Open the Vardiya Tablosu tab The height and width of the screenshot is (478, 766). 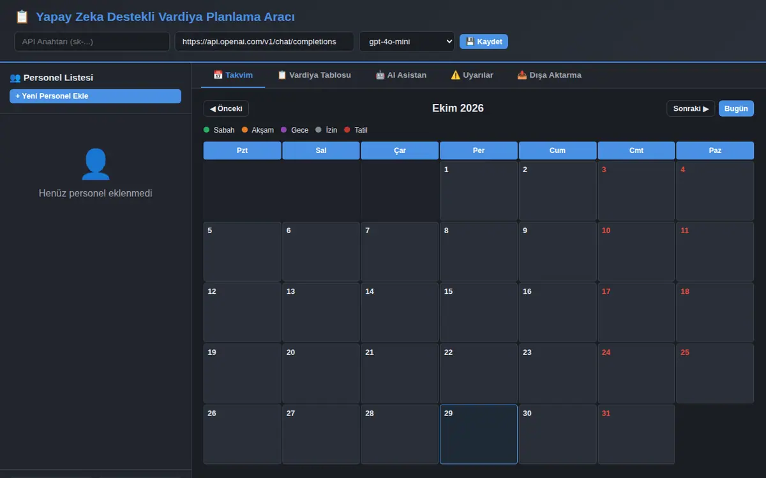pyautogui.click(x=314, y=75)
